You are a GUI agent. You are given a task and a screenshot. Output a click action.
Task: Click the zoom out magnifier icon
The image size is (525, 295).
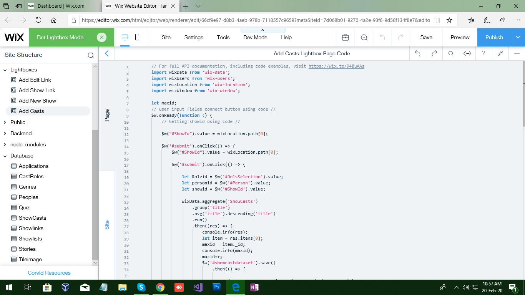[364, 37]
